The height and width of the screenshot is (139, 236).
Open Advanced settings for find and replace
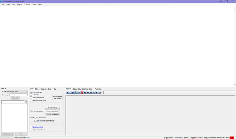pos(52,111)
